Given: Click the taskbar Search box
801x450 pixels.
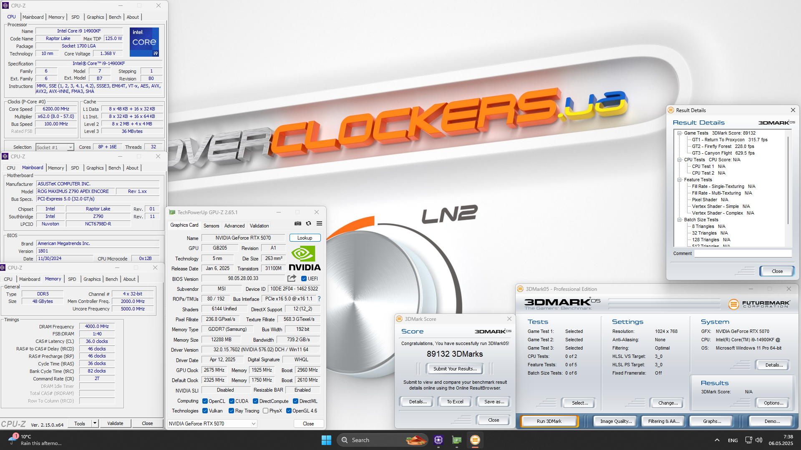Looking at the screenshot, I should pyautogui.click(x=383, y=440).
